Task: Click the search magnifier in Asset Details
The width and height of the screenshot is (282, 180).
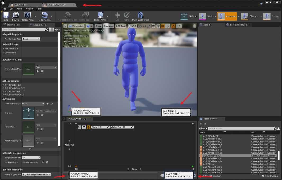Action: tap(46, 29)
